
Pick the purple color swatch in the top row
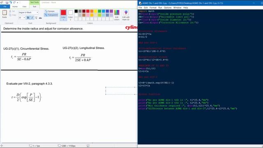111,11
